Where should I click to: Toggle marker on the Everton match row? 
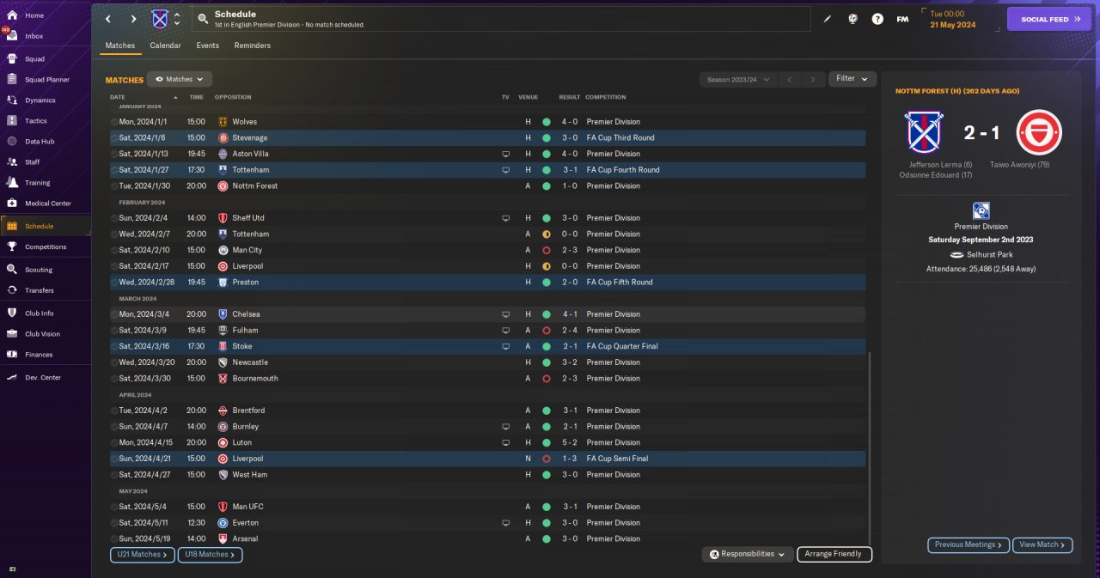[114, 522]
